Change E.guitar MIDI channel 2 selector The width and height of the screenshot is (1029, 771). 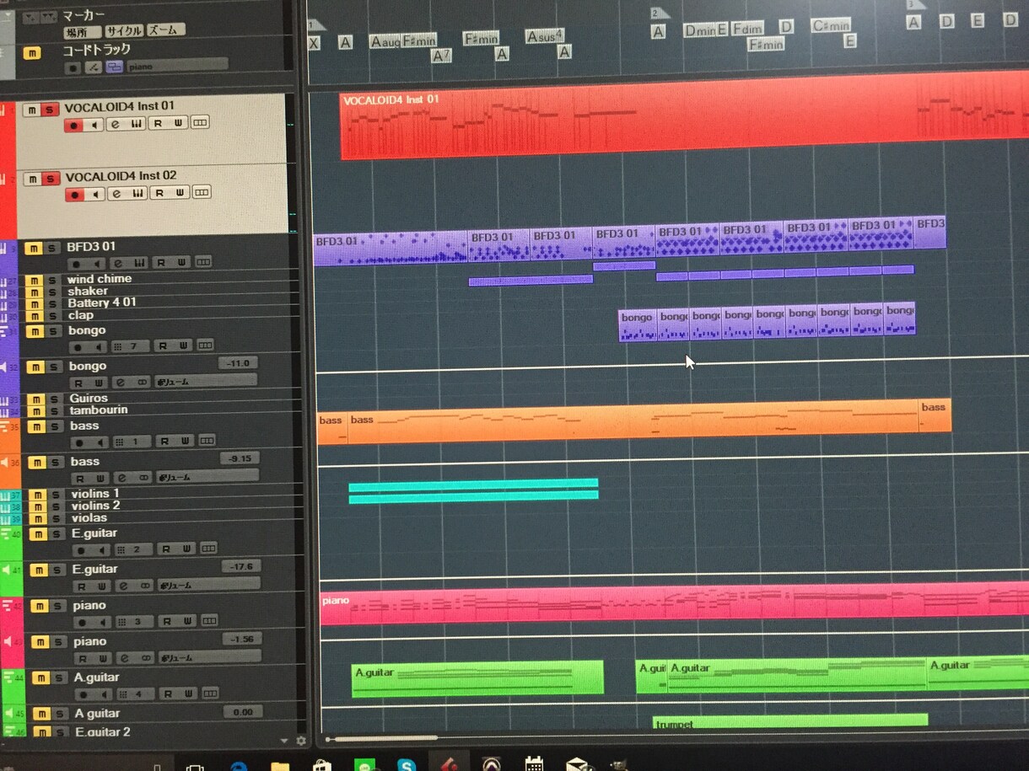[x=132, y=549]
